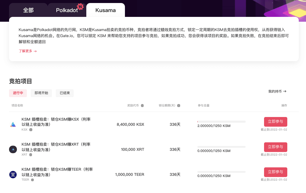
Task: Open KSM 插槽拍卖 锁仓KSM赚TEER project title
Action: [x=57, y=172]
